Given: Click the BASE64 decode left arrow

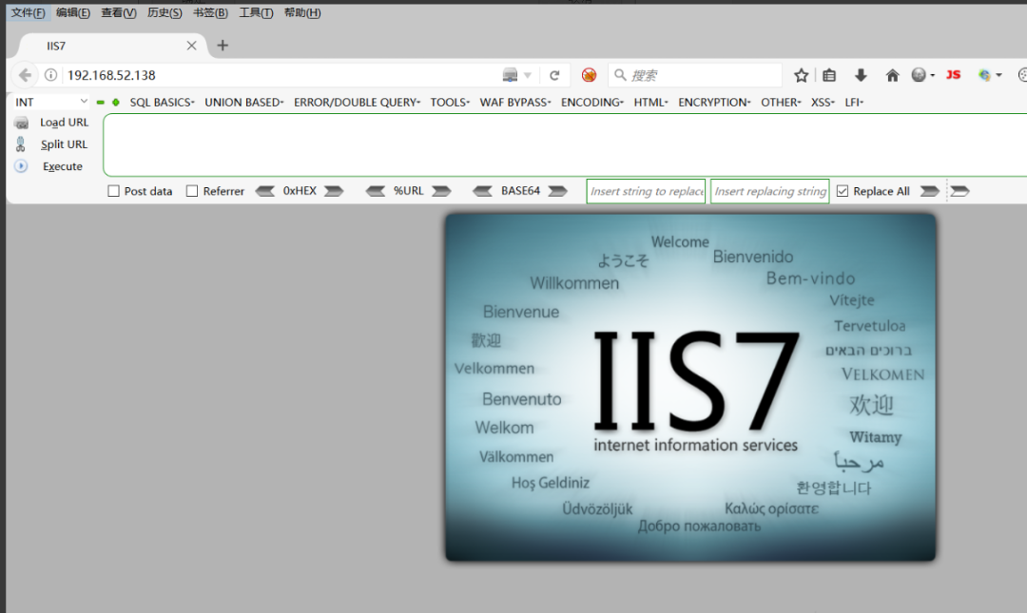Looking at the screenshot, I should click(483, 191).
